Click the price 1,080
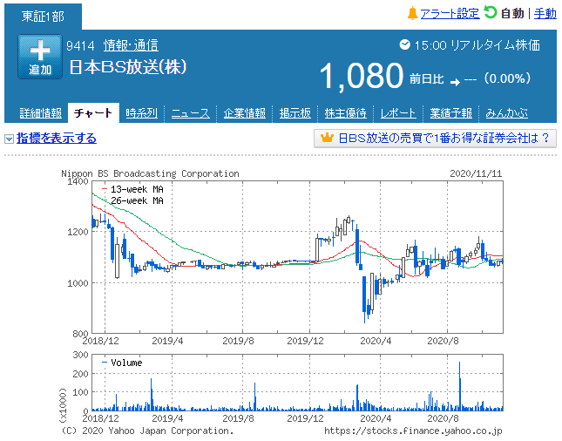 [362, 76]
